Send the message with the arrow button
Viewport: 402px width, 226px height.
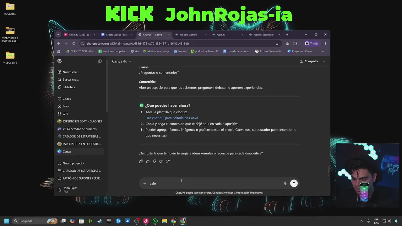294,183
